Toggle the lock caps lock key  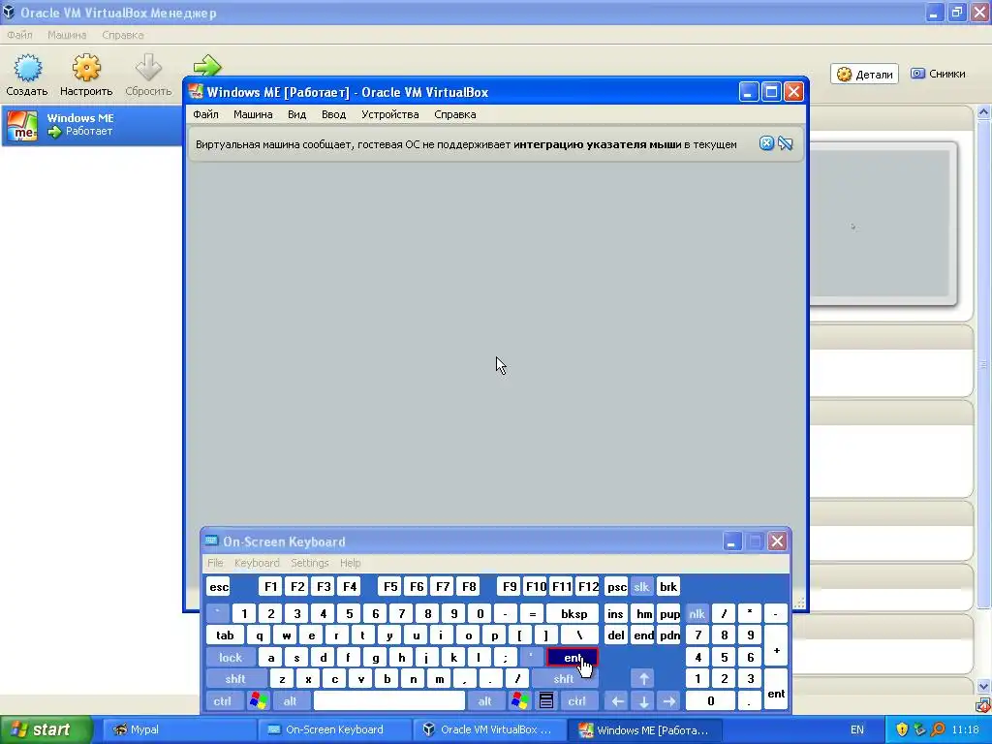pyautogui.click(x=231, y=658)
